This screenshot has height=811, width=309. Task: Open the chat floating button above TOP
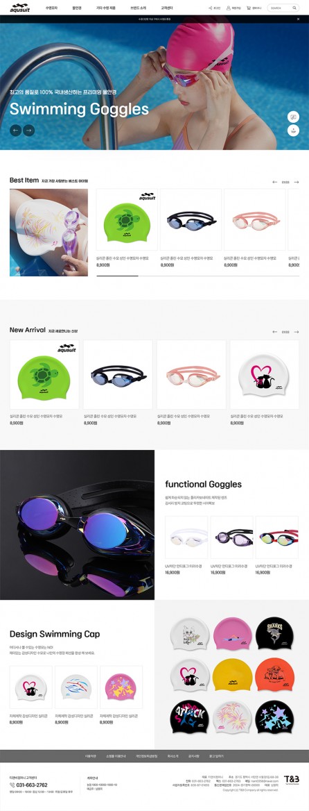(x=294, y=117)
